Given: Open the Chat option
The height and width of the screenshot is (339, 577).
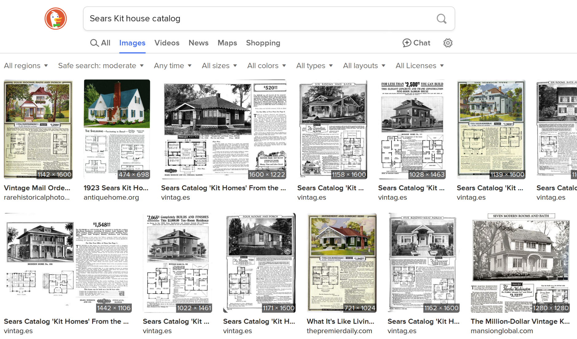Looking at the screenshot, I should click(x=416, y=43).
